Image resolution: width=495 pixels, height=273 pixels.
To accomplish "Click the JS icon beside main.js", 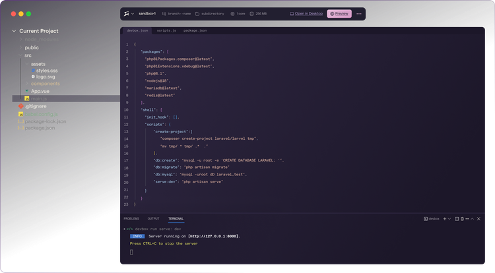I will (27, 99).
